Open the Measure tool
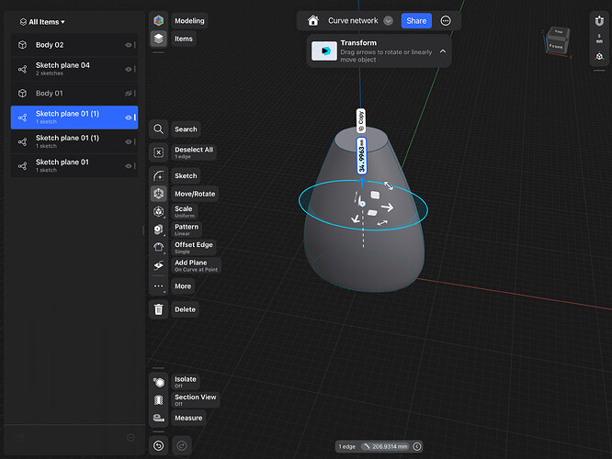This screenshot has height=459, width=612. (x=159, y=418)
